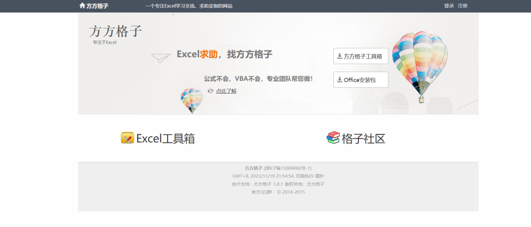Viewport: 531px width, 227px height.
Task: Click the 专注于Excel subtitle
Action: point(105,43)
